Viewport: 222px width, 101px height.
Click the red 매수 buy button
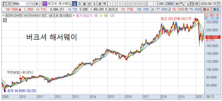pos(206,10)
